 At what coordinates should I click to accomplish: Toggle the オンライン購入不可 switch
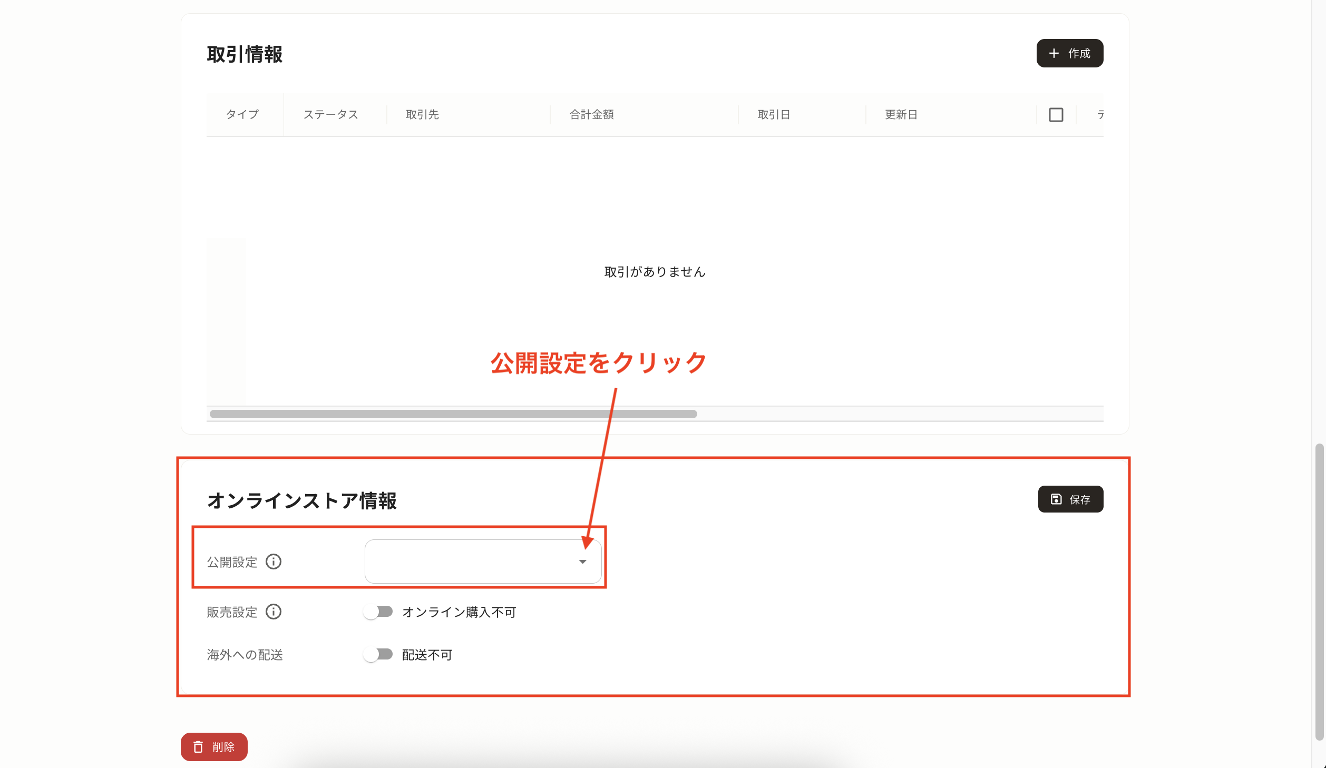click(x=379, y=612)
